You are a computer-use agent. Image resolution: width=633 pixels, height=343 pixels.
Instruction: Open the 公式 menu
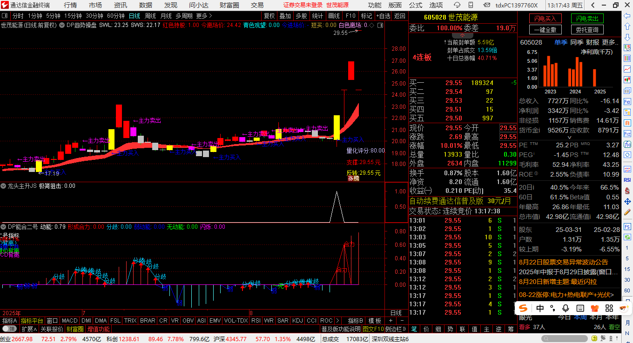click(416, 5)
